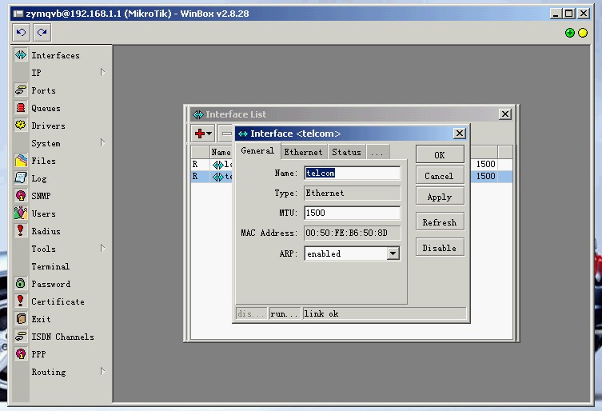Screen dimensions: 602x411
Task: Open the ARP dropdown arrow
Action: 393,253
